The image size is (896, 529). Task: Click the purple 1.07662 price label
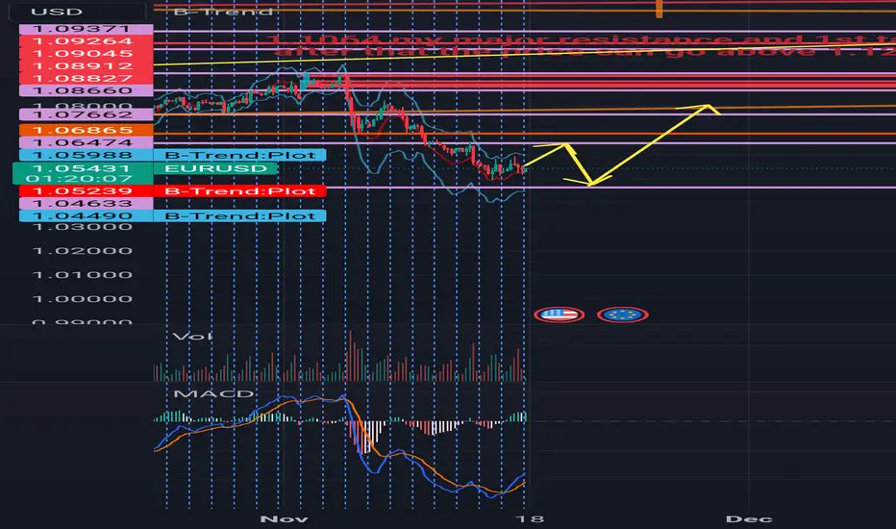[87, 115]
